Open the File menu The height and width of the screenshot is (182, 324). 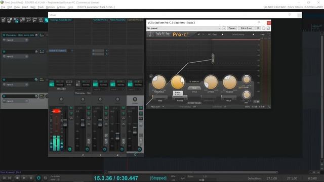[3, 7]
